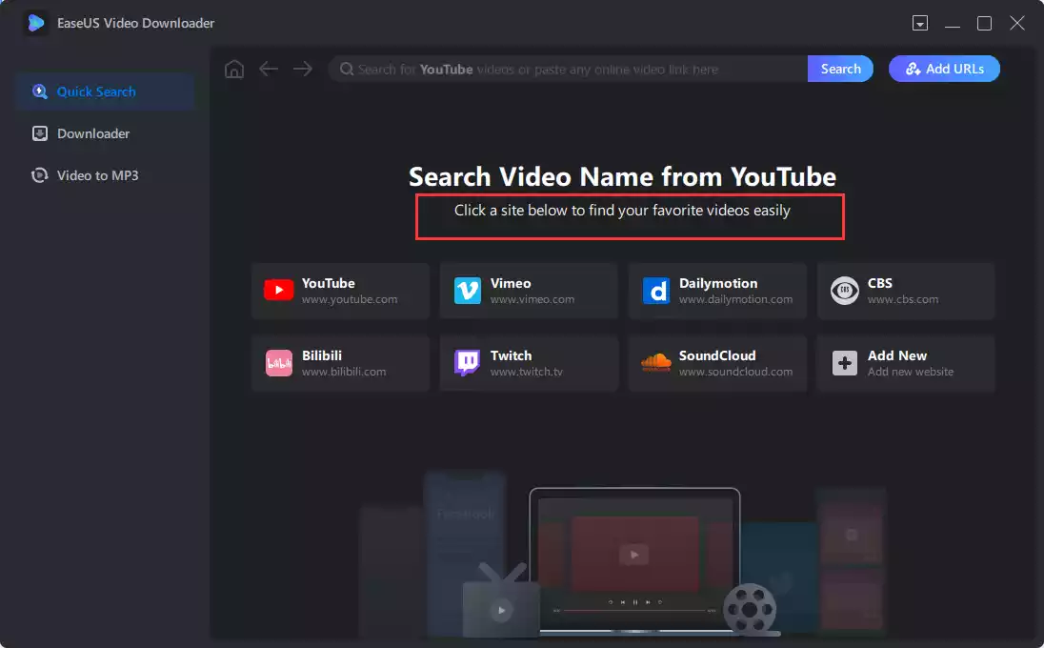Click the www.soundcloud.com link text
The height and width of the screenshot is (648, 1044).
735,372
